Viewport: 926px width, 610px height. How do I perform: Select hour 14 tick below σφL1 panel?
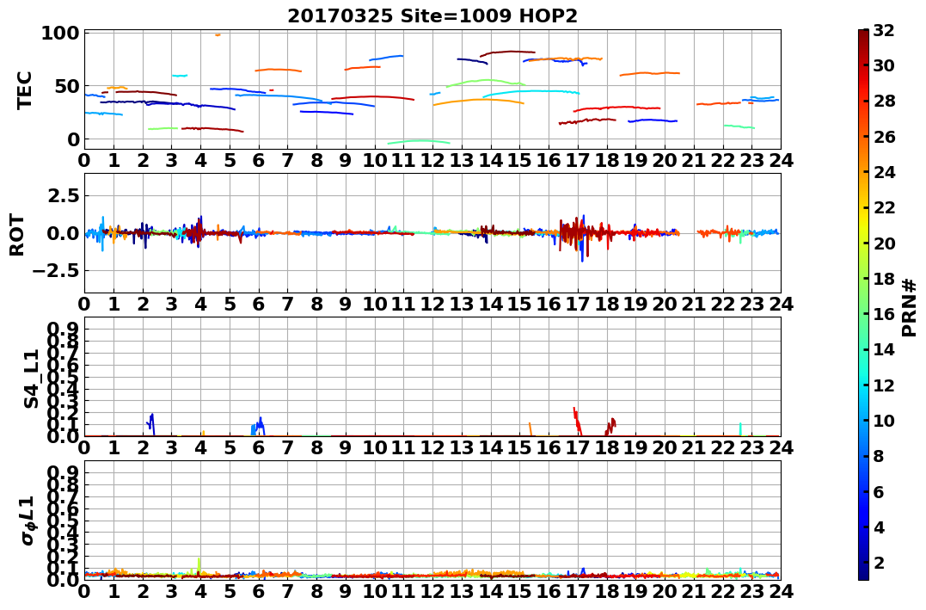click(491, 591)
